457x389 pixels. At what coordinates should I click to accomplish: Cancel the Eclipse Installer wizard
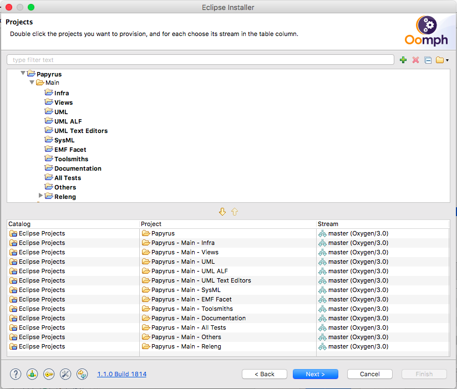[369, 374]
